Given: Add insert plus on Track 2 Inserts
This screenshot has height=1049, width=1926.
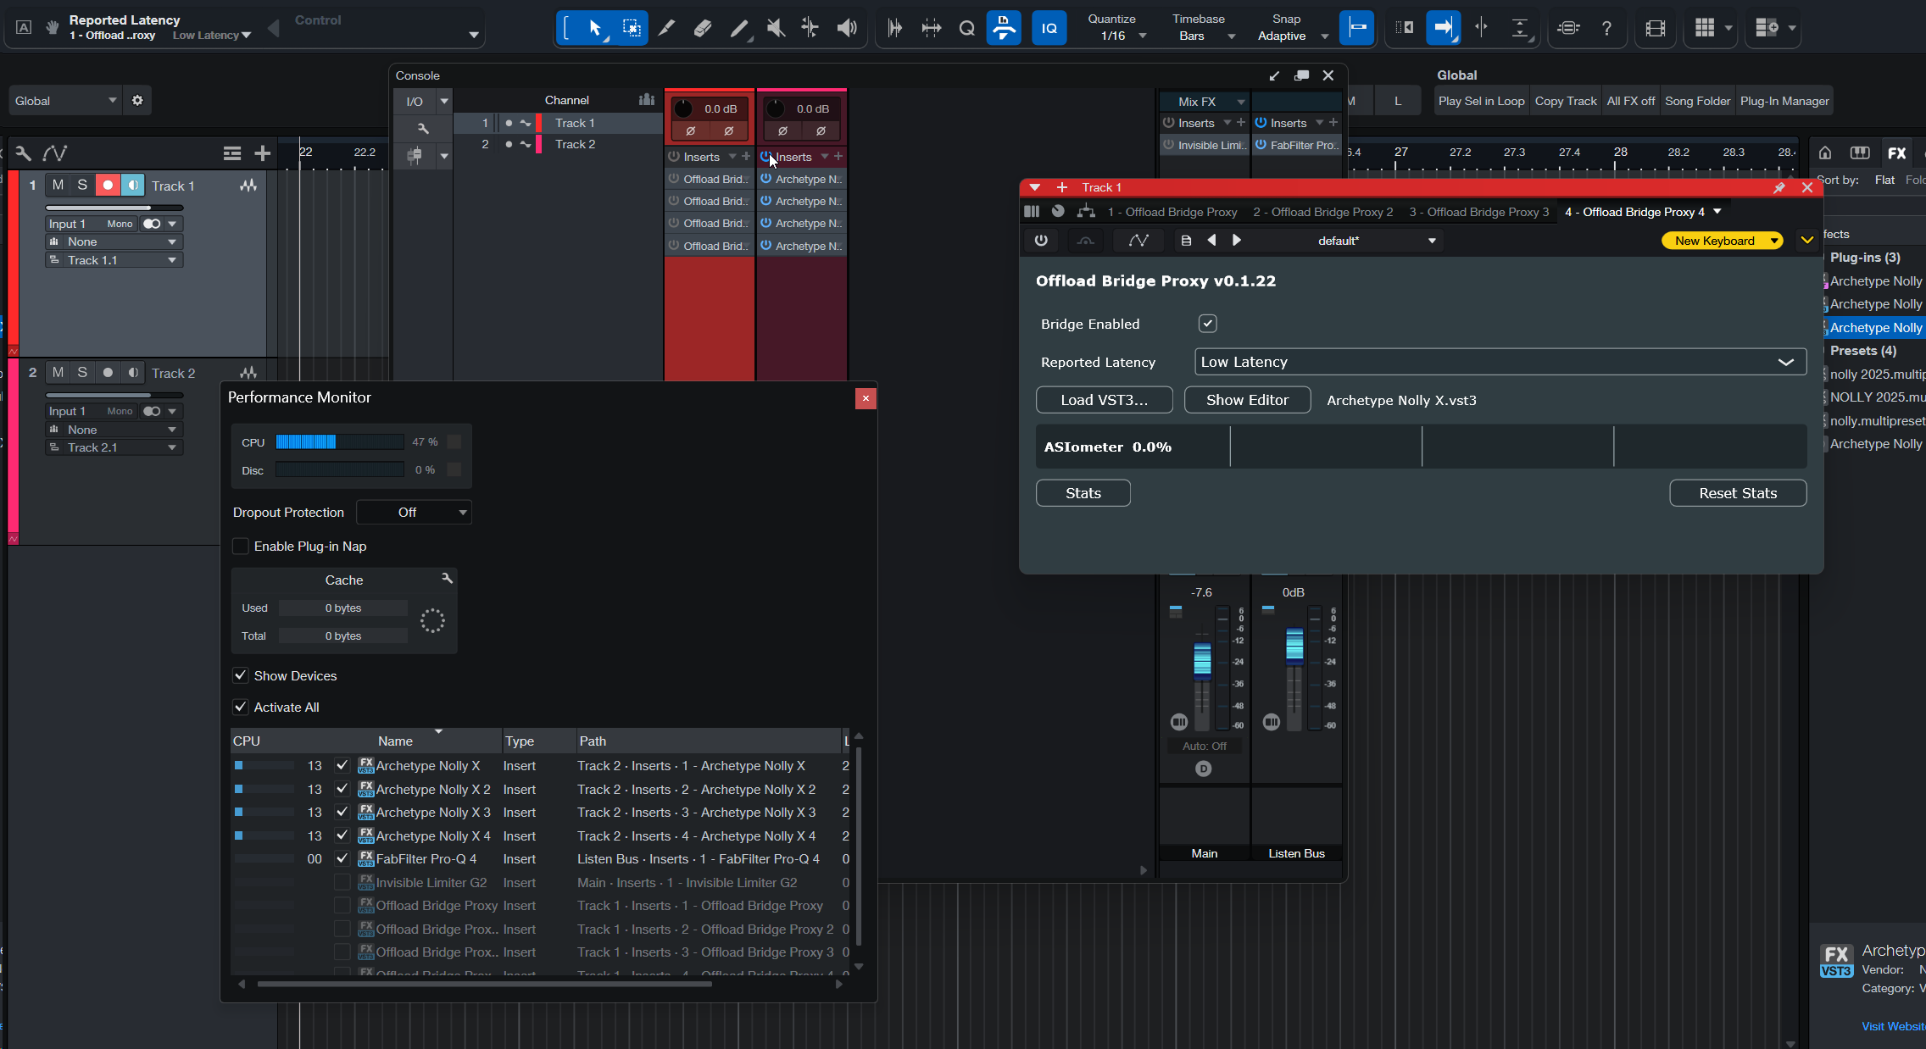Looking at the screenshot, I should 838,156.
